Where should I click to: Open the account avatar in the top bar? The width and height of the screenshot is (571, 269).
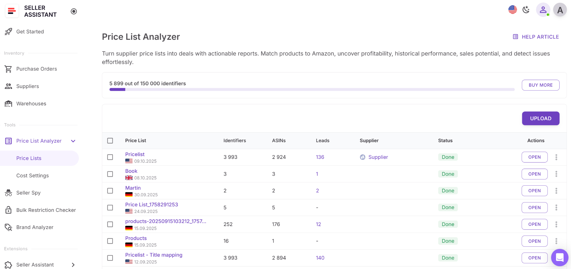pos(560,9)
